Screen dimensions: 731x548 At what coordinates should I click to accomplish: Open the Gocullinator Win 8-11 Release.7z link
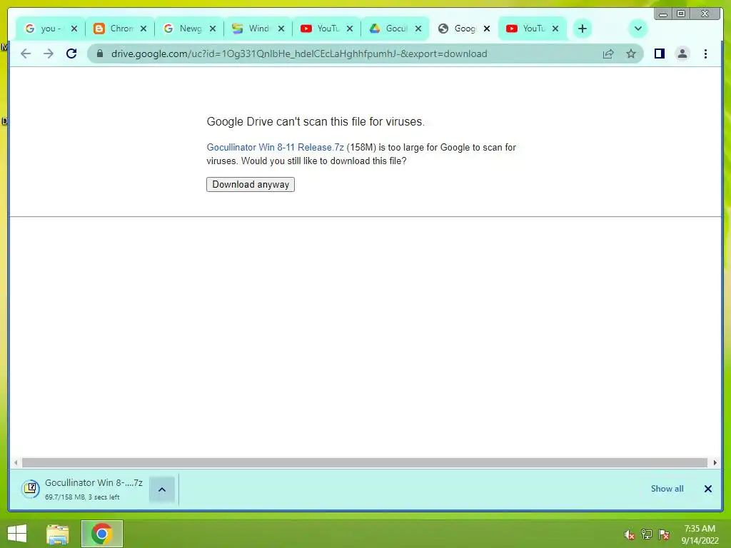(x=275, y=147)
